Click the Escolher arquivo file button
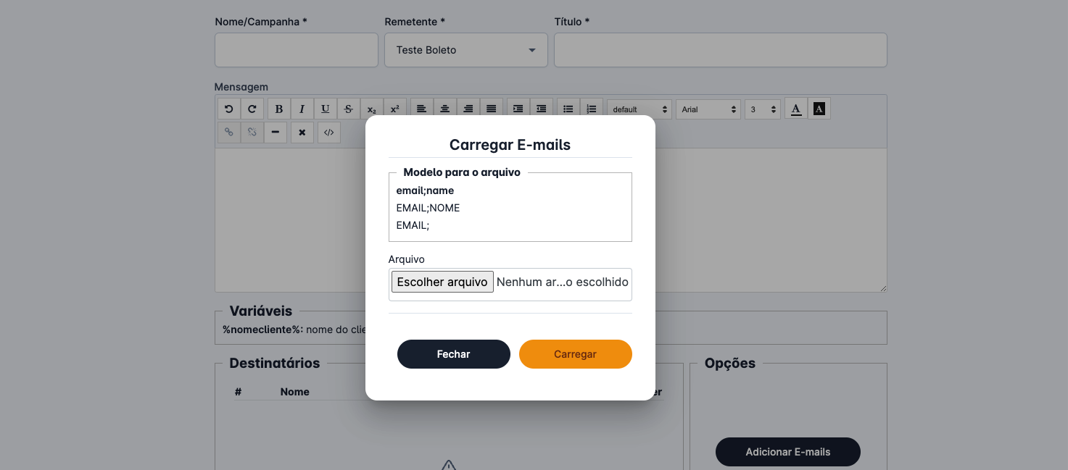 click(442, 282)
